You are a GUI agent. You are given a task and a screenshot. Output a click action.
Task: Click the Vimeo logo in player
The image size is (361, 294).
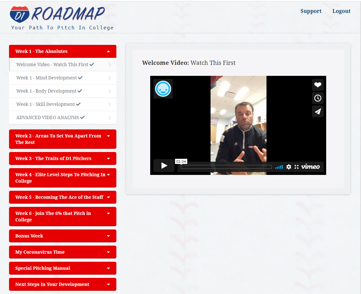tap(310, 167)
